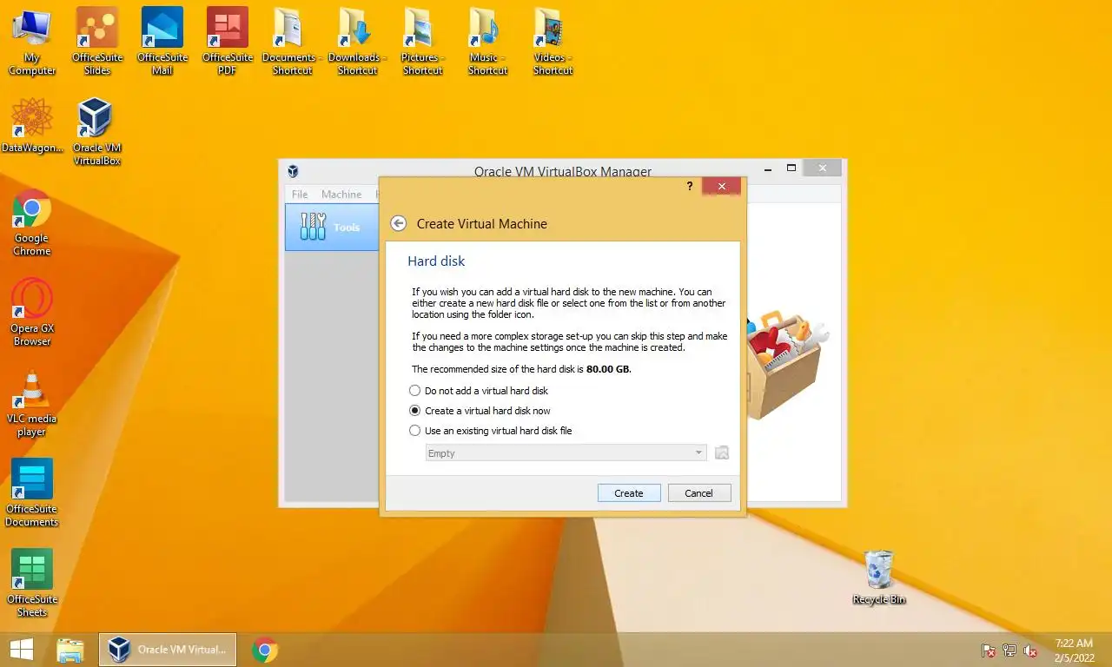Screen dimensions: 1112x667
Task: Click folder icon to browse disk file
Action: (722, 453)
